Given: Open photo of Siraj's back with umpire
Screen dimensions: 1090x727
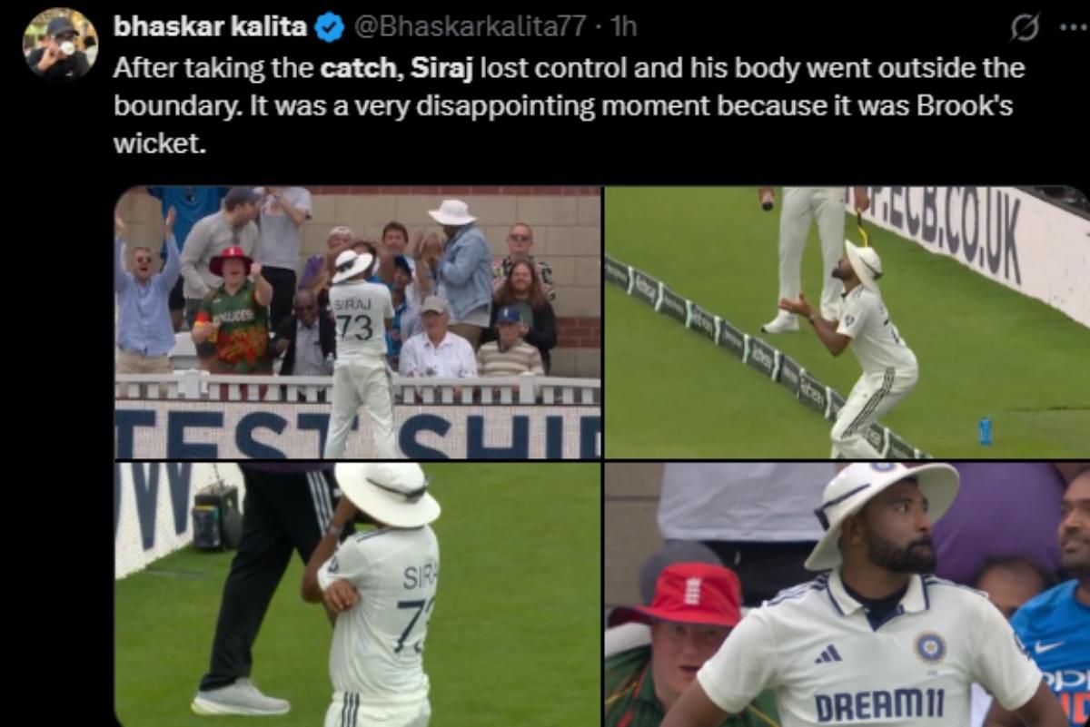Looking at the screenshot, I should click(358, 594).
